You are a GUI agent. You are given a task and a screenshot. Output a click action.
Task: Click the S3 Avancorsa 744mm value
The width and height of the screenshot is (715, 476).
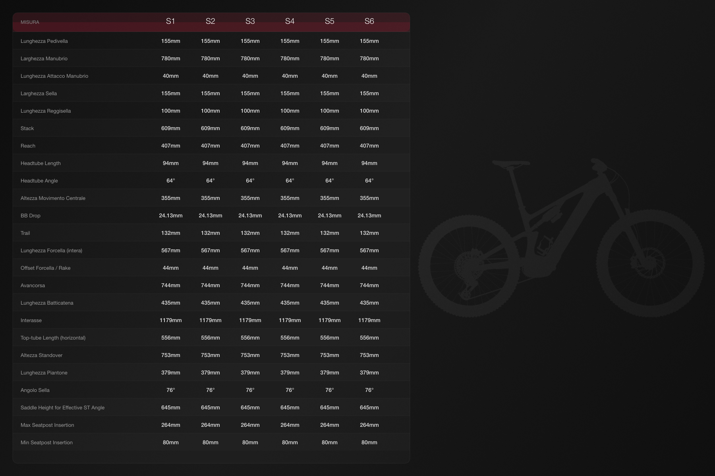(250, 286)
